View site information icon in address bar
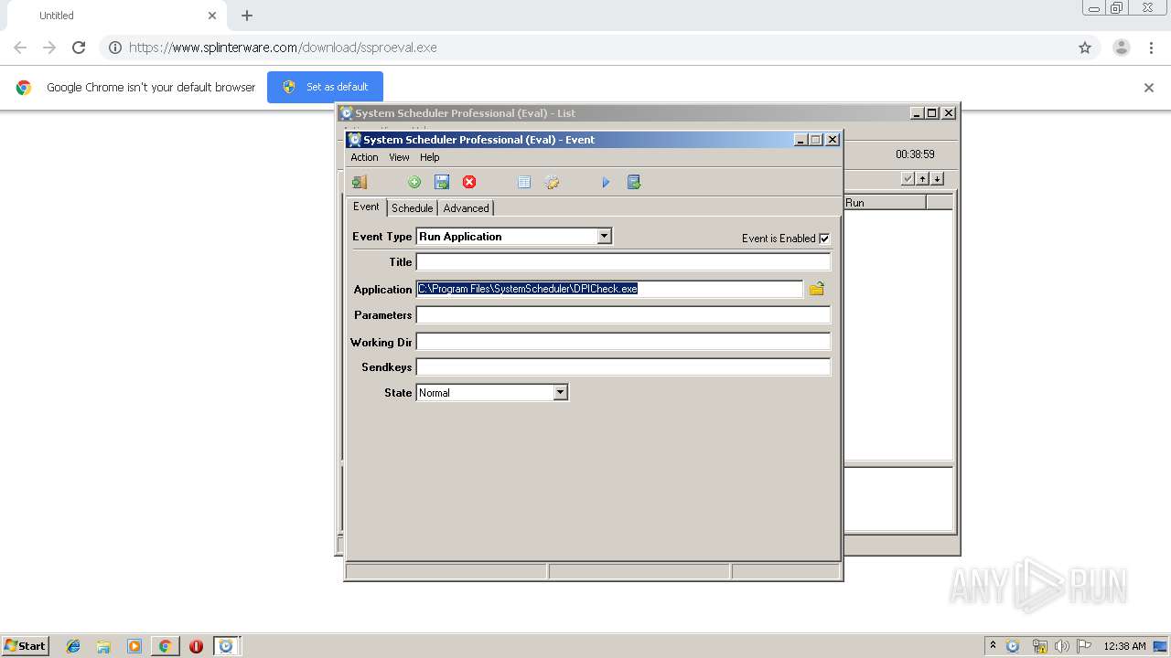Viewport: 1171px width, 658px height. (x=115, y=48)
